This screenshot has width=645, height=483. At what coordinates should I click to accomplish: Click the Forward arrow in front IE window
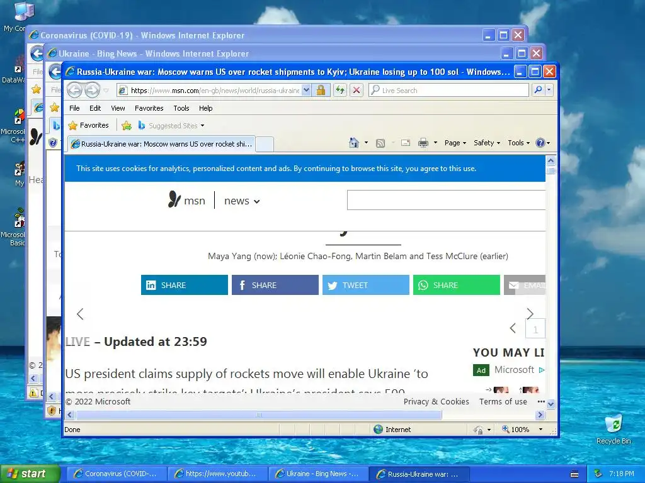click(92, 90)
